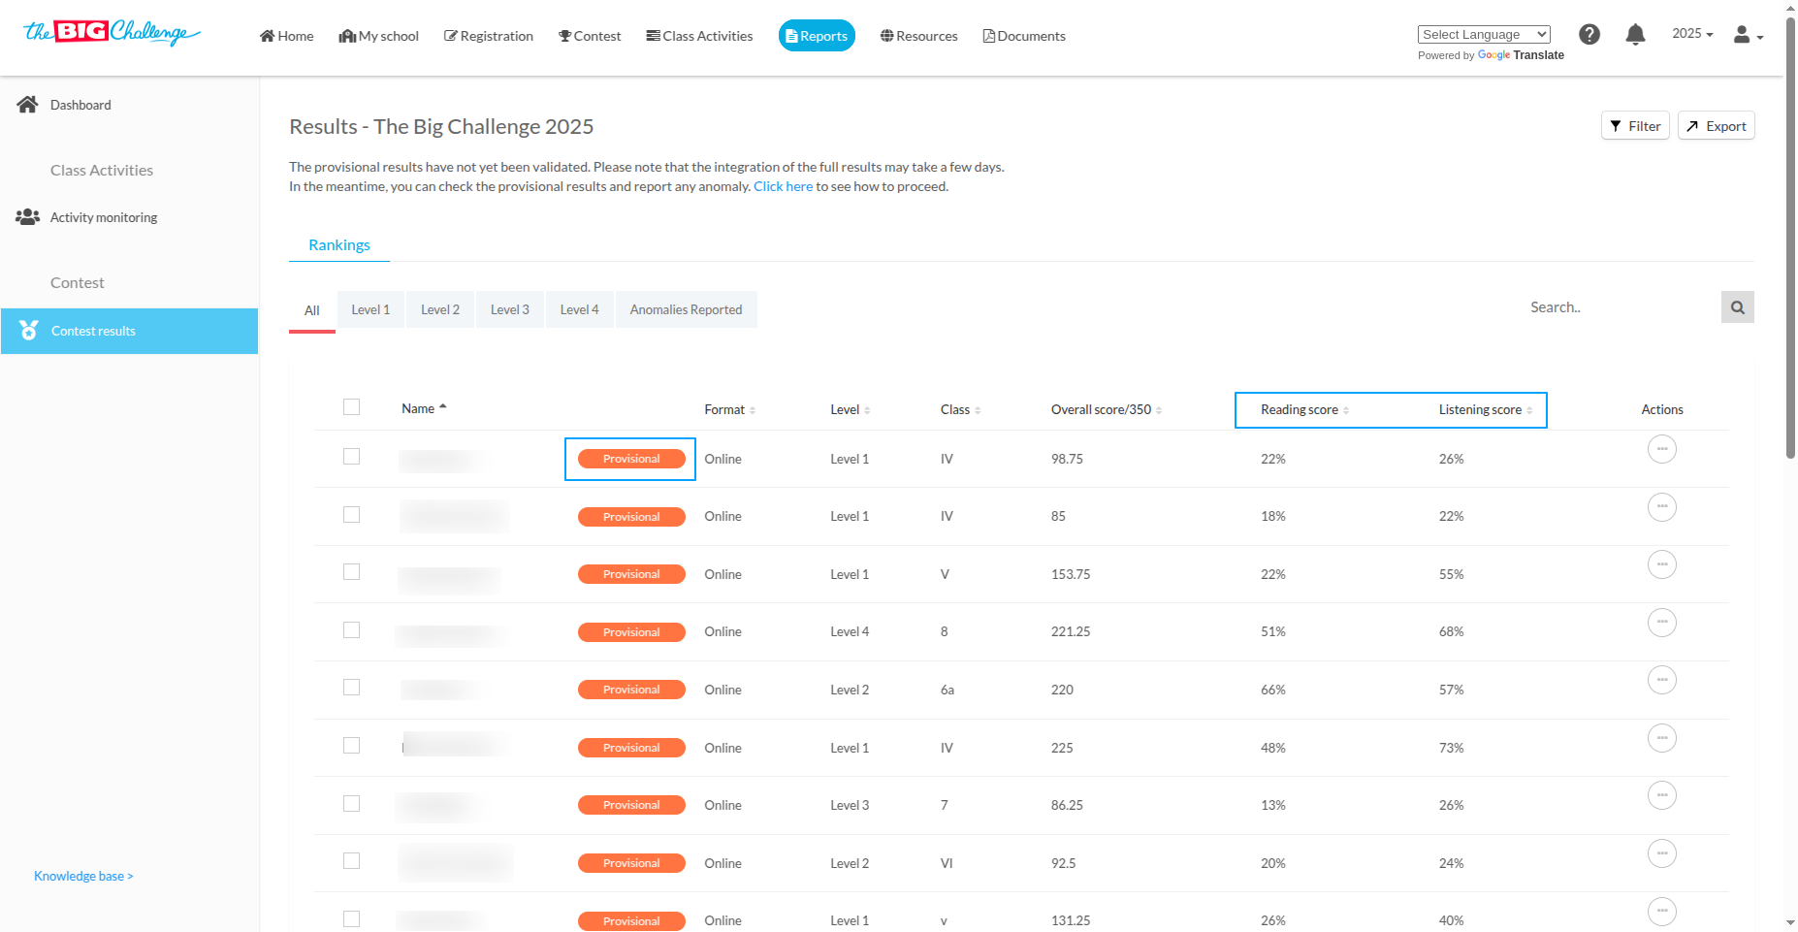
Task: Click the Contest results medal icon
Action: point(29,331)
